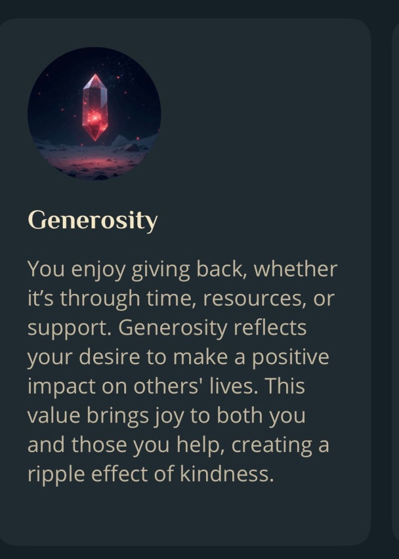This screenshot has width=399, height=559.
Task: Click the empty space beside the crystal image
Action: (263, 114)
